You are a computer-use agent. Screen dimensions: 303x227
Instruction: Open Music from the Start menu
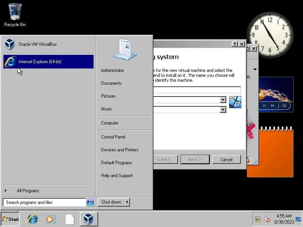coord(106,109)
